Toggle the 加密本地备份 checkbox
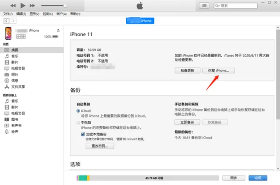Screen dimensions: 280x185 83,134
